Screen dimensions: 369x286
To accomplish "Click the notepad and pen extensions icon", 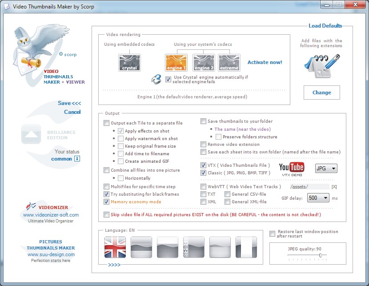I will click(x=322, y=66).
